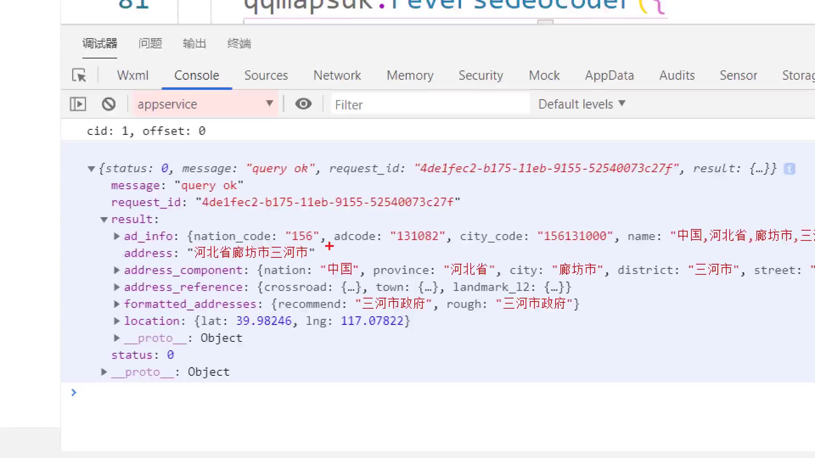Toggle the console sidebar panel icon
815x458 pixels.
78,104
